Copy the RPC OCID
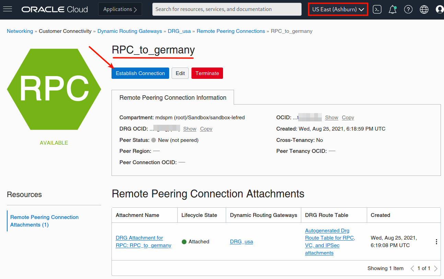This screenshot has height=279, width=444. coord(348,118)
